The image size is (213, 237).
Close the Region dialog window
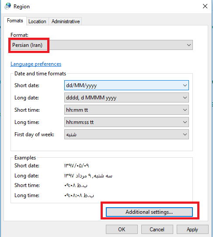tap(205, 6)
